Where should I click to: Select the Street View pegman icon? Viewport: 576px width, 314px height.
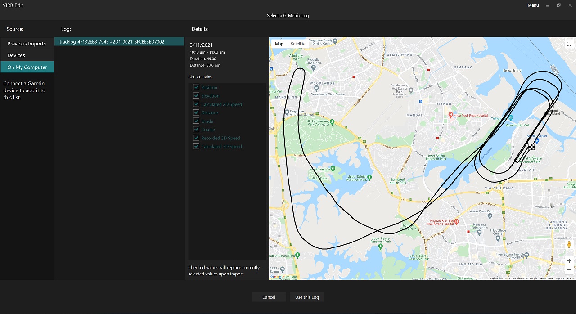pyautogui.click(x=569, y=245)
